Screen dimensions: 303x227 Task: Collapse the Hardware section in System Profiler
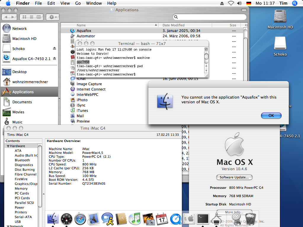[8, 146]
